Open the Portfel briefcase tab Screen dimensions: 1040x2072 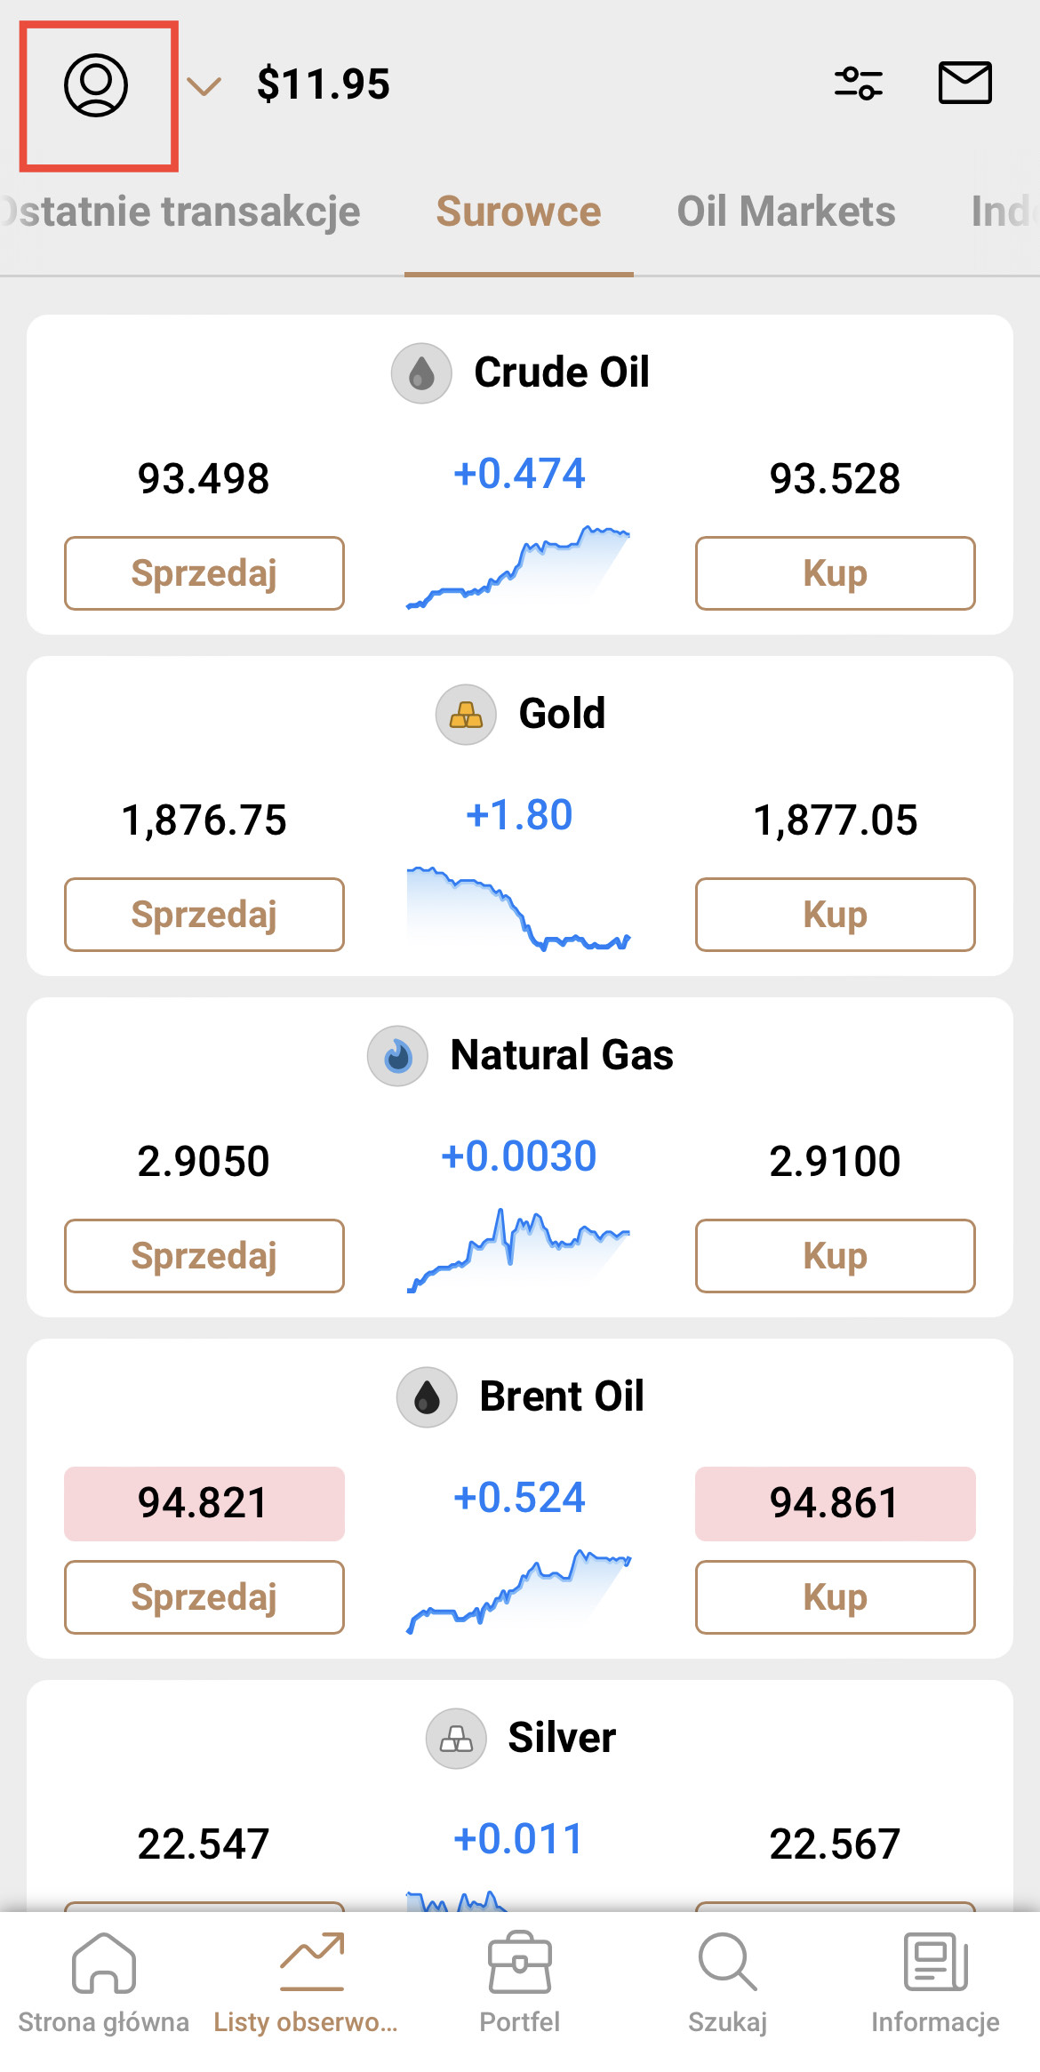click(x=520, y=1983)
